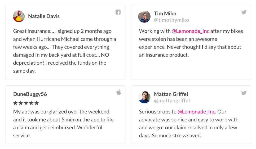Open the @mattangriffel Twitter handle

coord(172,101)
